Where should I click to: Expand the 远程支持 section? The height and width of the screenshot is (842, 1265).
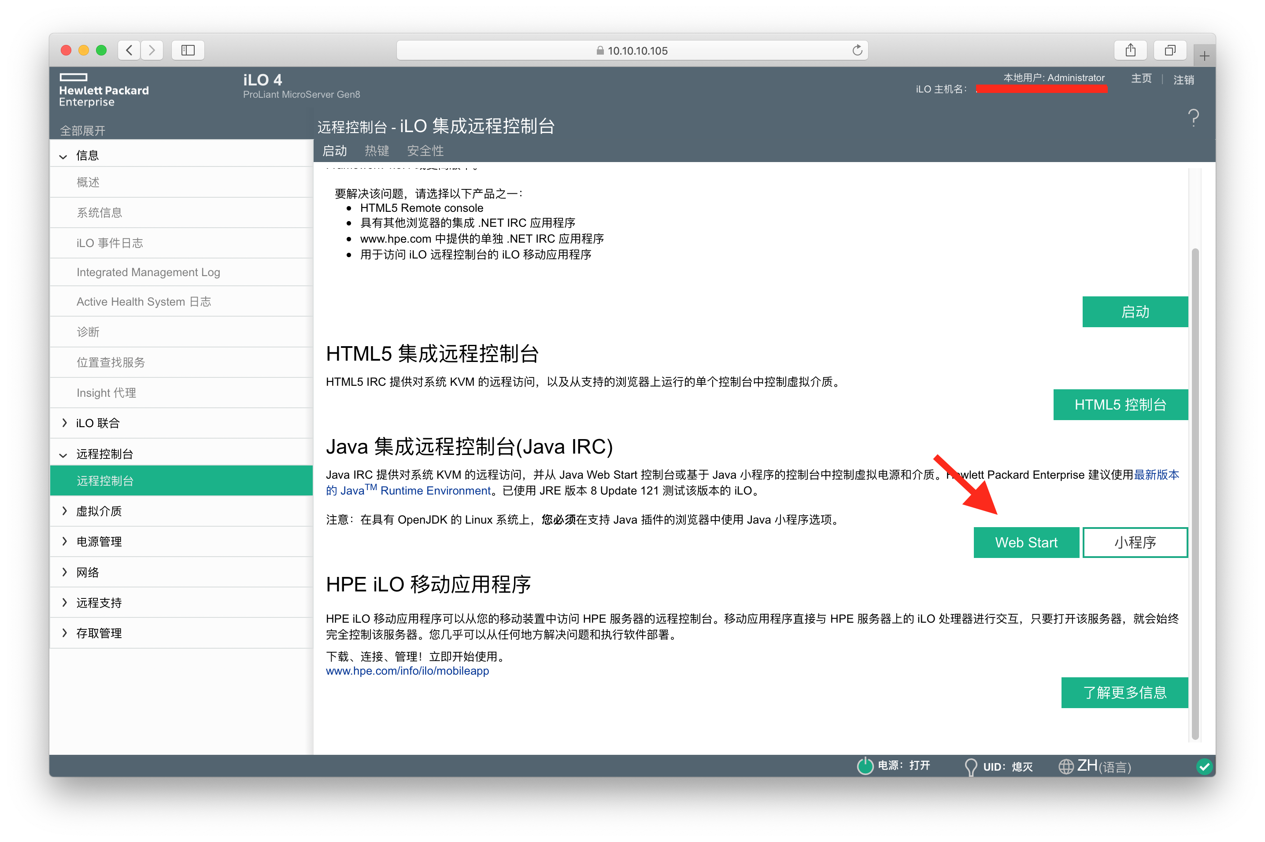click(64, 602)
